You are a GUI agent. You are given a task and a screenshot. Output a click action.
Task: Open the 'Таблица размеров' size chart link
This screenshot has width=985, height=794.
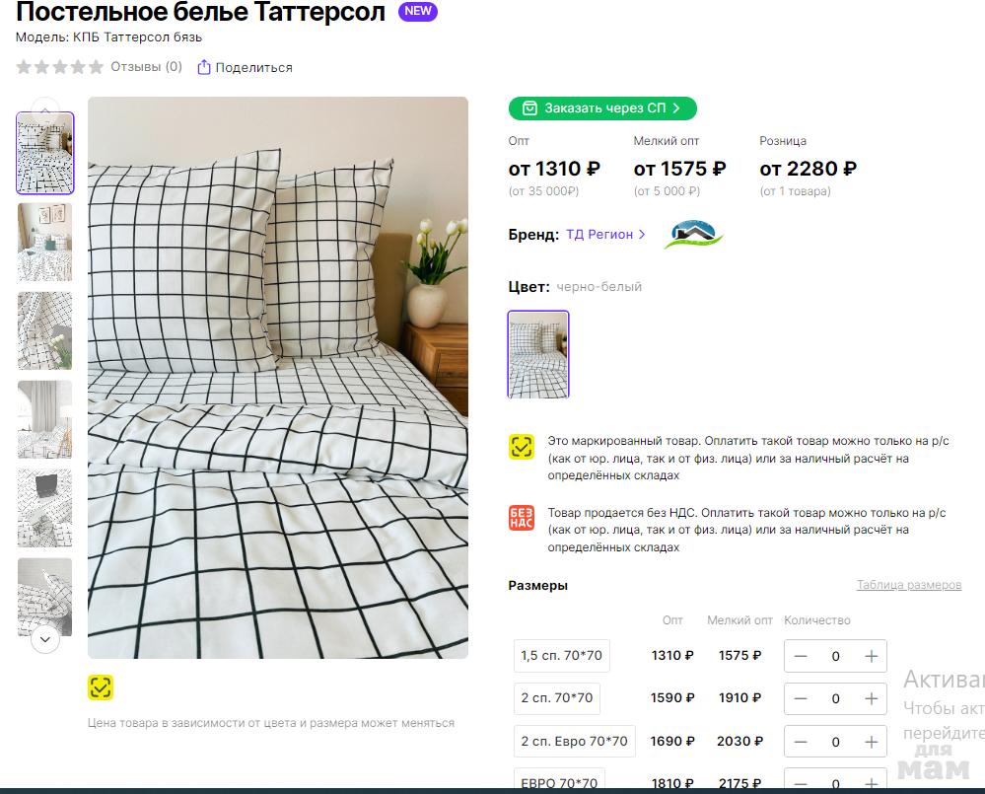908,585
